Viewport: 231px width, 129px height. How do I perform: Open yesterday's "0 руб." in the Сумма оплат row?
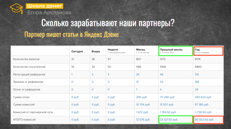(x=95, y=97)
